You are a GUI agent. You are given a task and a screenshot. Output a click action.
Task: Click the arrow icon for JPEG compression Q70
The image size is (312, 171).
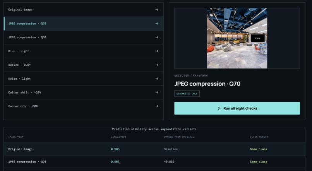click(157, 24)
